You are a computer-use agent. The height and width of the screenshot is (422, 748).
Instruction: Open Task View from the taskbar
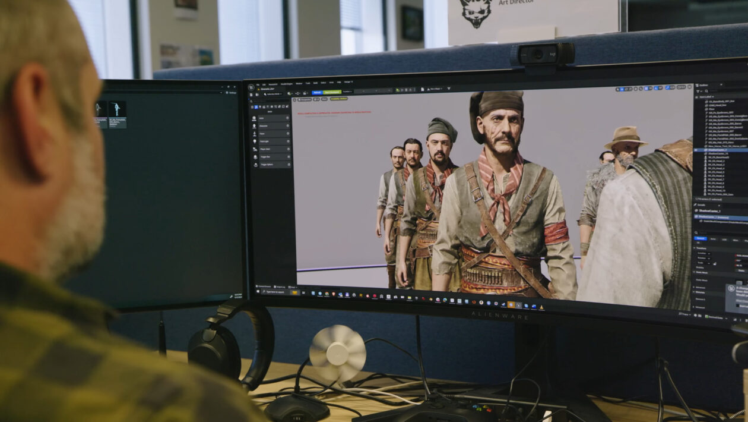(x=303, y=293)
